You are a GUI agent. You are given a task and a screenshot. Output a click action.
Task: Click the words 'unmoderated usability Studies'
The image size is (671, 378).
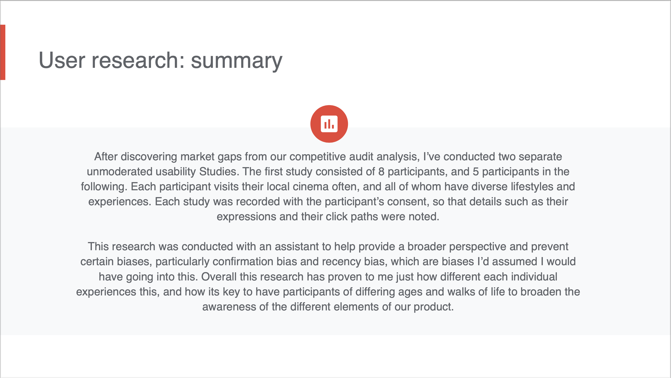(x=162, y=171)
